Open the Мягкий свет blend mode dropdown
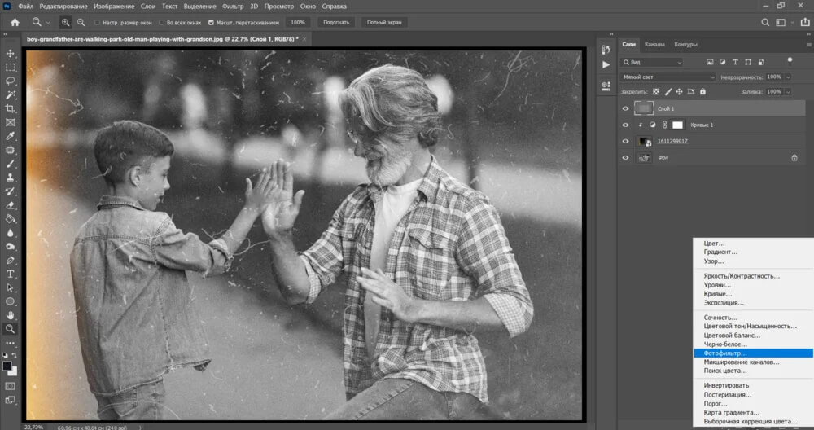The image size is (814, 430). tap(667, 77)
